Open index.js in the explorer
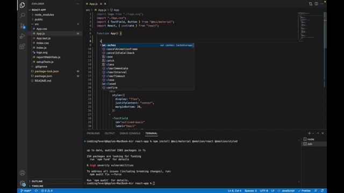 click(x=41, y=48)
